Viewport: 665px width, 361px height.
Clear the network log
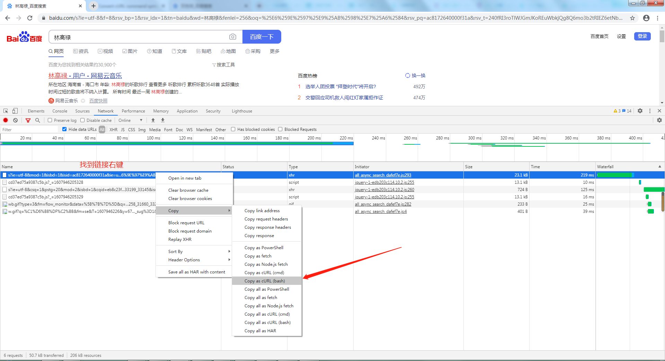(x=15, y=120)
